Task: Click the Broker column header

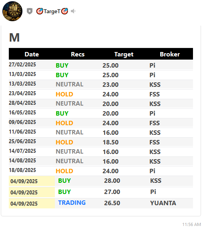Action: (x=170, y=54)
